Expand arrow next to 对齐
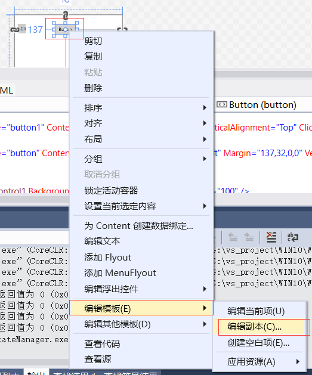The width and height of the screenshot is (312, 375). pos(205,123)
